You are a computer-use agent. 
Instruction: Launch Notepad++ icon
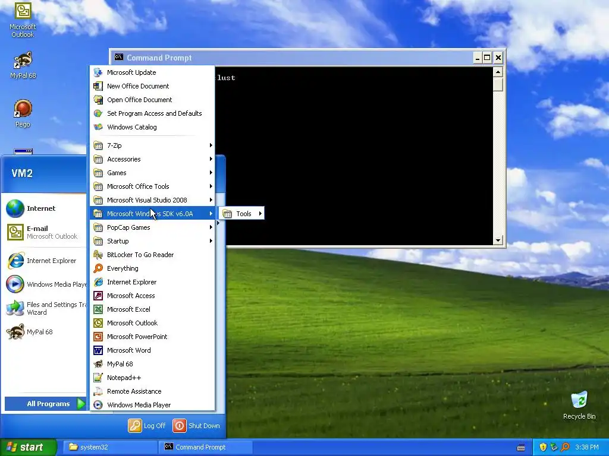[x=98, y=377]
